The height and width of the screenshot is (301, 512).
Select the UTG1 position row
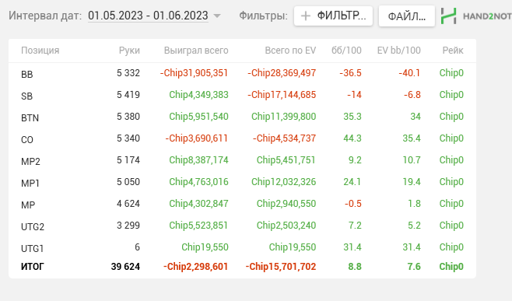242,247
